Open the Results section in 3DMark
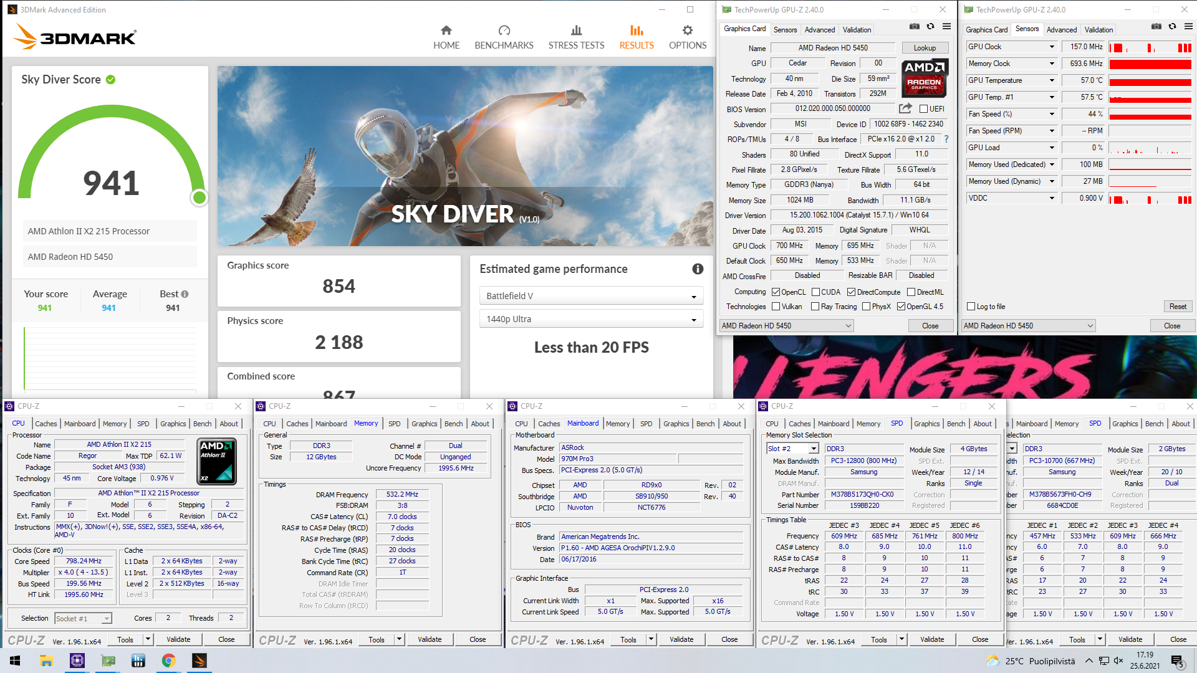This screenshot has height=673, width=1197. (637, 37)
